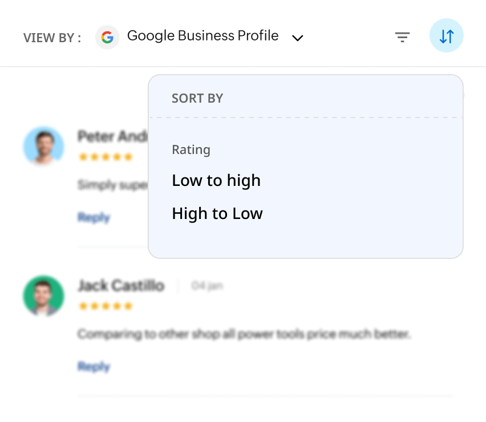Click Jack Castillo's profile avatar
486x422 pixels.
pyautogui.click(x=44, y=295)
